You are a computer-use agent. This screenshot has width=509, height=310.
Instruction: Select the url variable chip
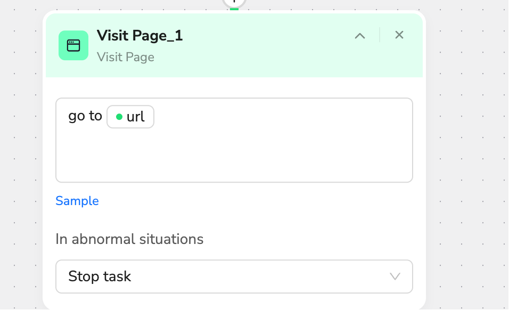tap(130, 117)
